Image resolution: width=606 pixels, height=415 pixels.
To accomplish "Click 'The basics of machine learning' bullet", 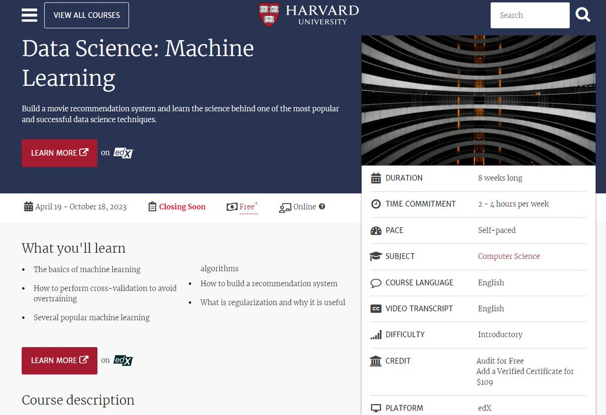I will click(x=87, y=269).
